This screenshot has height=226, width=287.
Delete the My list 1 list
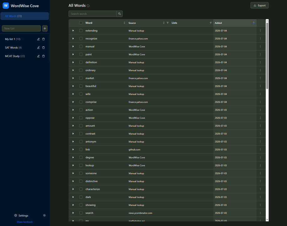click(44, 39)
